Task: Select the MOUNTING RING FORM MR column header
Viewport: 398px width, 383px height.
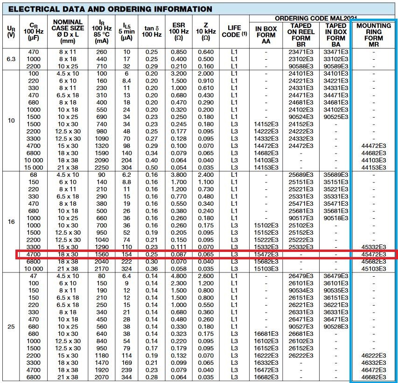Action: click(x=373, y=35)
